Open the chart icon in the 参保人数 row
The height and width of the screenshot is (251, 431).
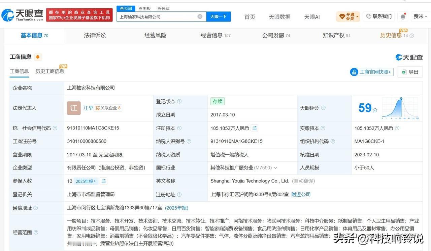pyautogui.click(x=104, y=181)
